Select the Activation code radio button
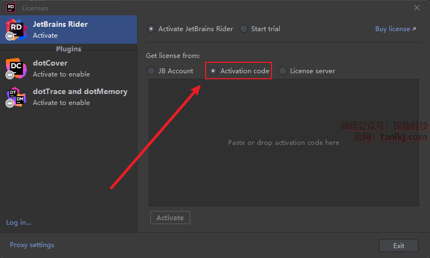The width and height of the screenshot is (430, 258). [x=213, y=71]
